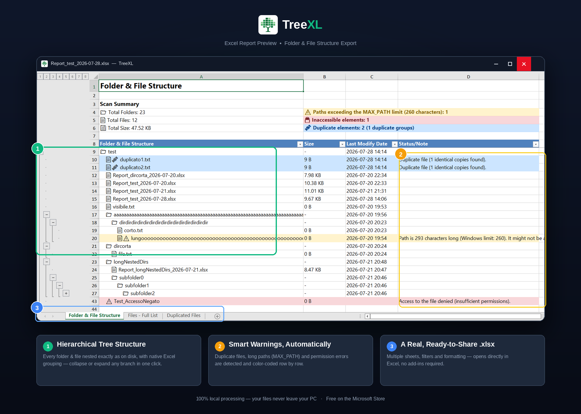581x414 pixels.
Task: Select cell with size 11.01 KB
Action: [324, 191]
